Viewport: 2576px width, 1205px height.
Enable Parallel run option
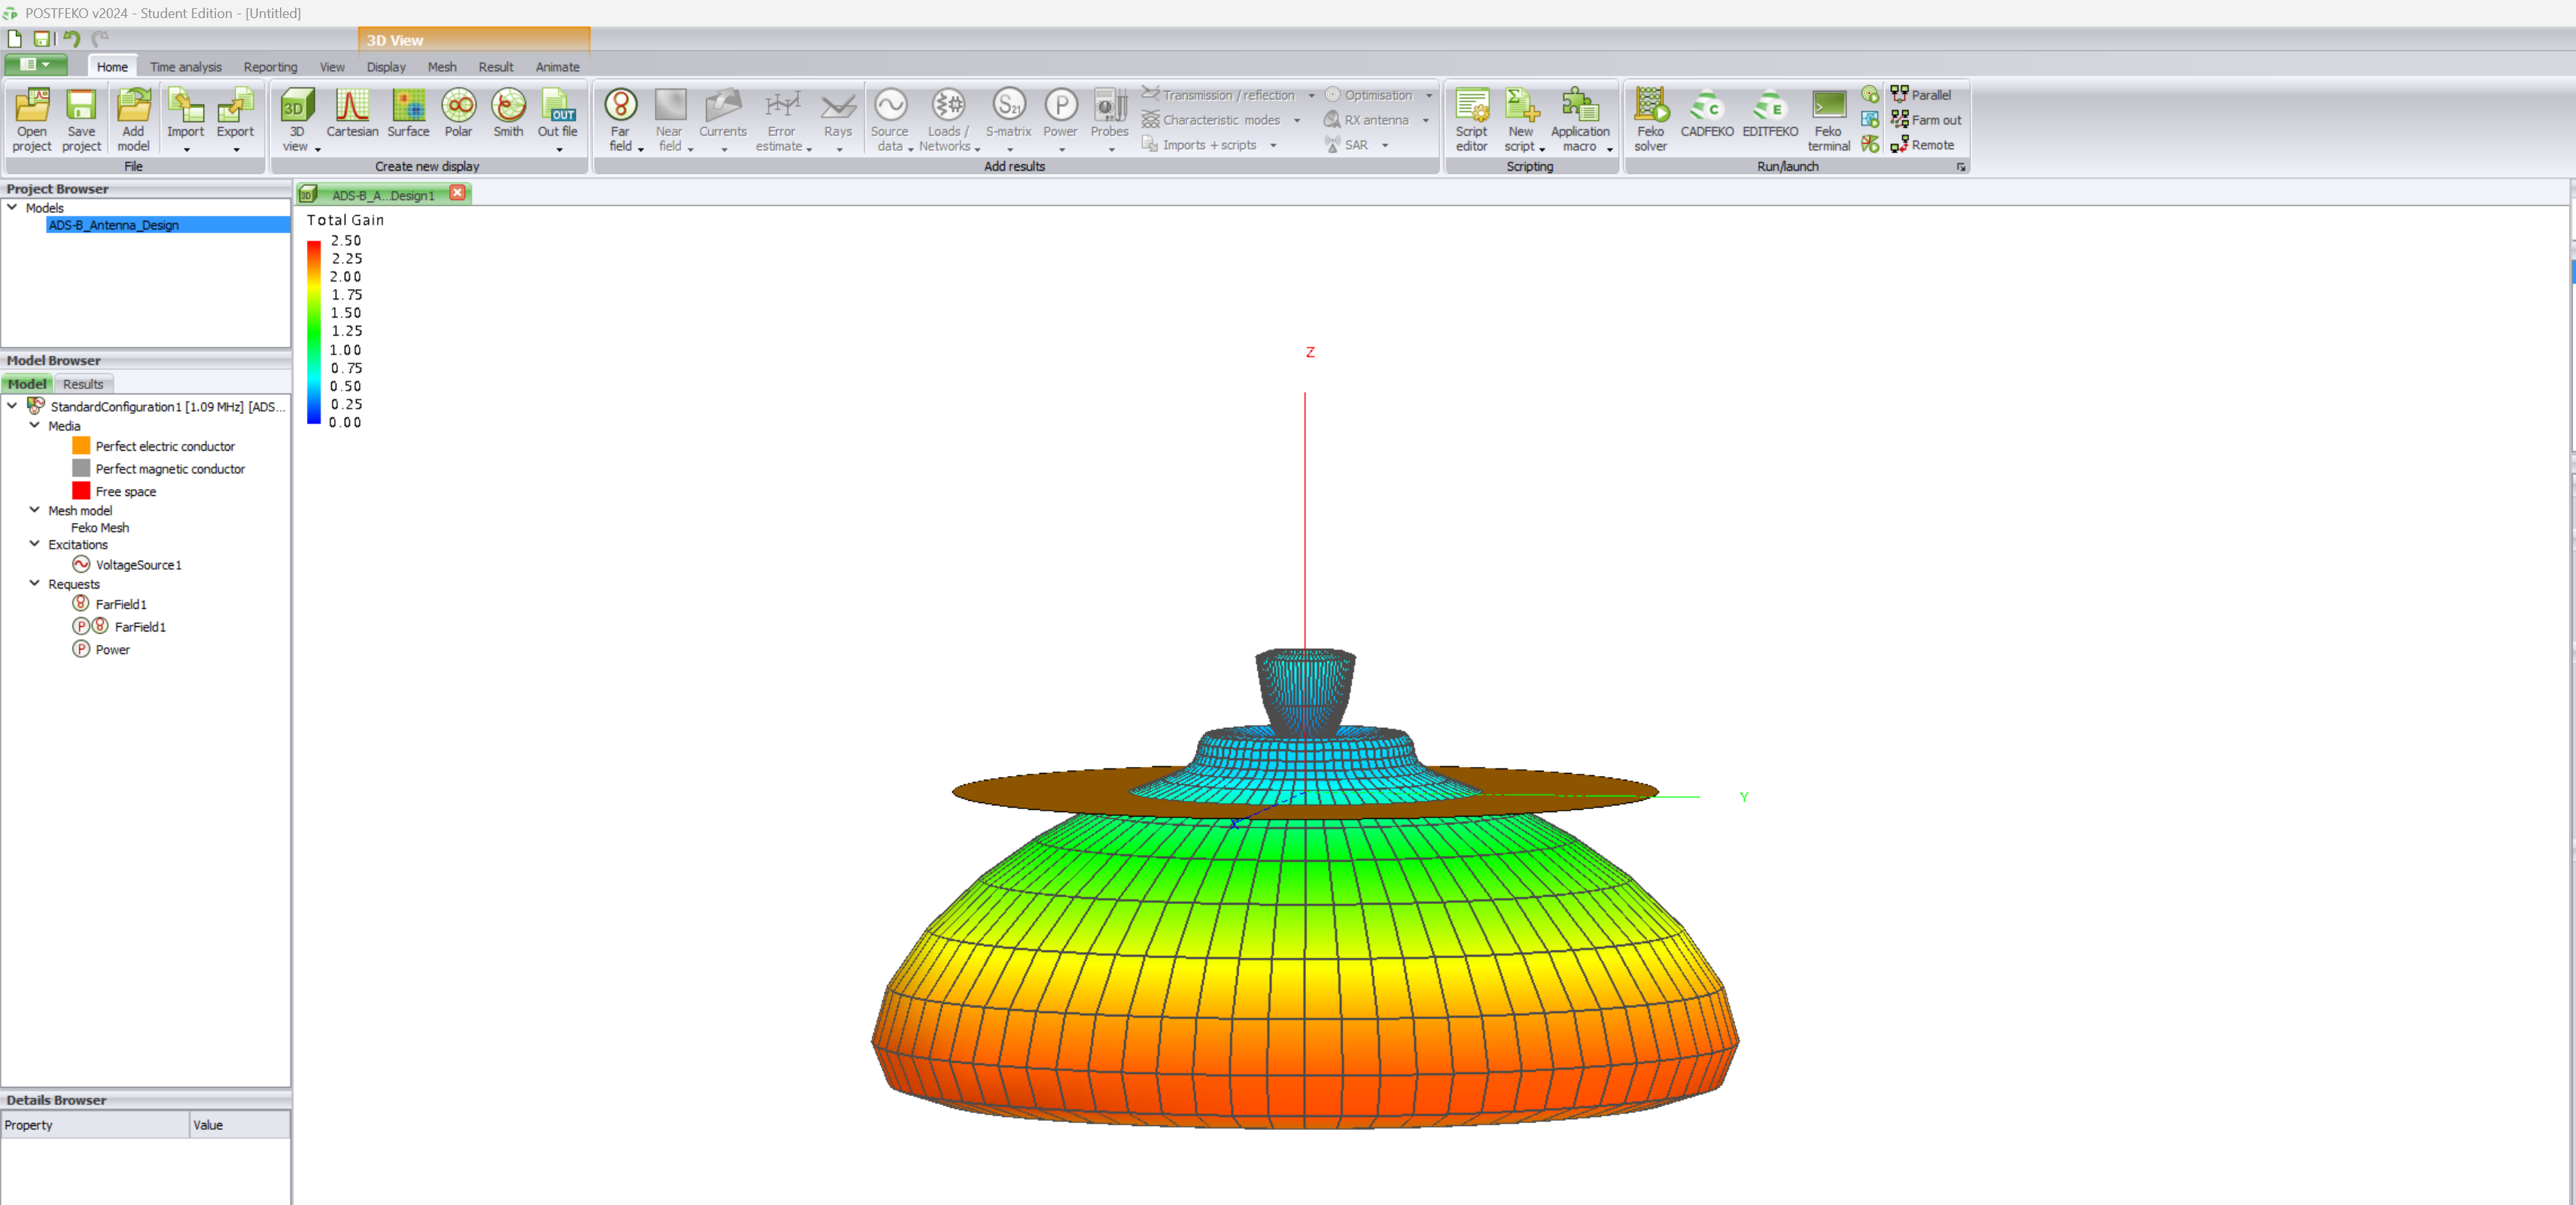(x=1921, y=95)
